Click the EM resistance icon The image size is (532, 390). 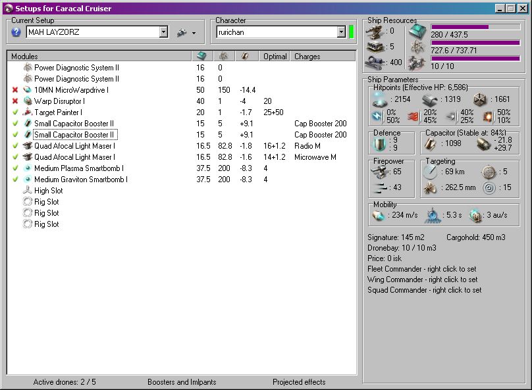click(x=377, y=116)
